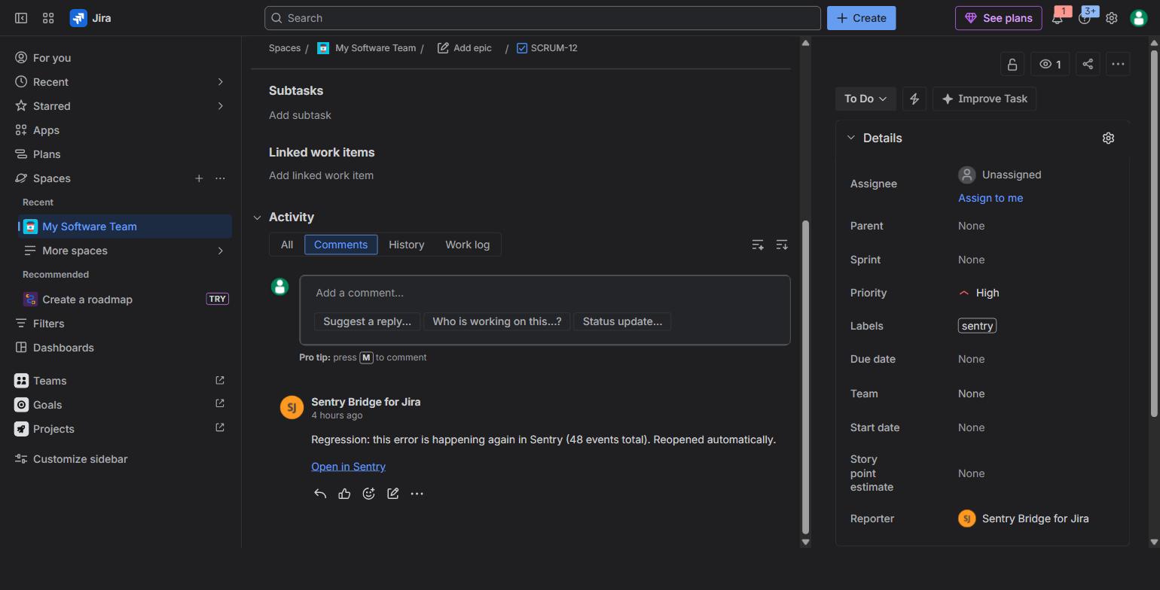This screenshot has height=590, width=1160.
Task: Open the settings gear in the top bar
Action: 1112,18
